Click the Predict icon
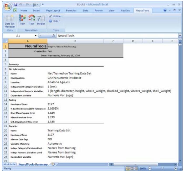This screenshot has height=171, width=183. (x=41, y=20)
